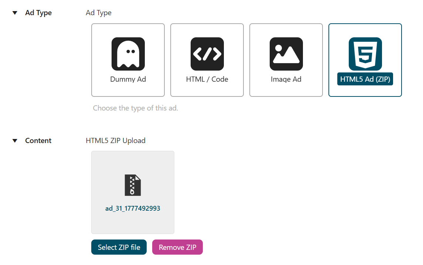Choose the Dummy Ad label
The image size is (423, 265).
(128, 79)
